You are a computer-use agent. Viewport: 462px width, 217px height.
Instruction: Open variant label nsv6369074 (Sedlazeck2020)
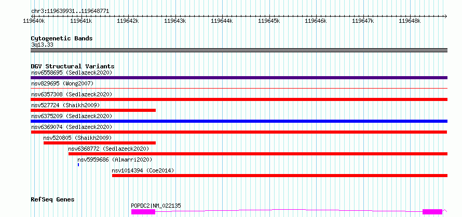tap(72, 127)
